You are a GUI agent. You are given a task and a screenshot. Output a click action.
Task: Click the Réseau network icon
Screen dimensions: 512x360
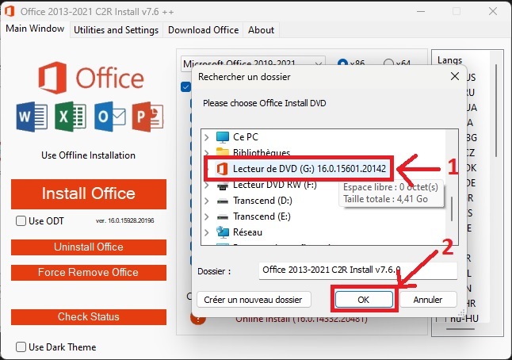tap(223, 232)
